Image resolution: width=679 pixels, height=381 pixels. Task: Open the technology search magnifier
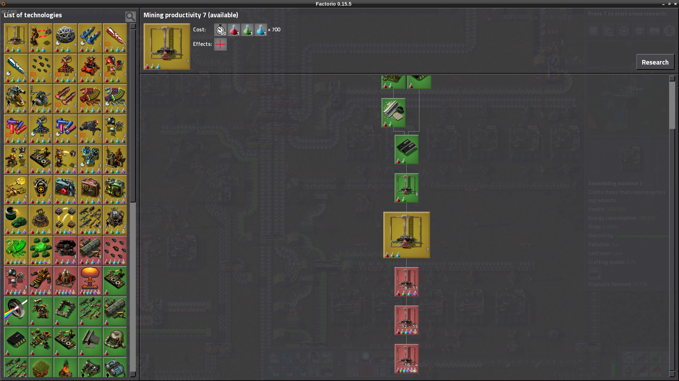(130, 16)
